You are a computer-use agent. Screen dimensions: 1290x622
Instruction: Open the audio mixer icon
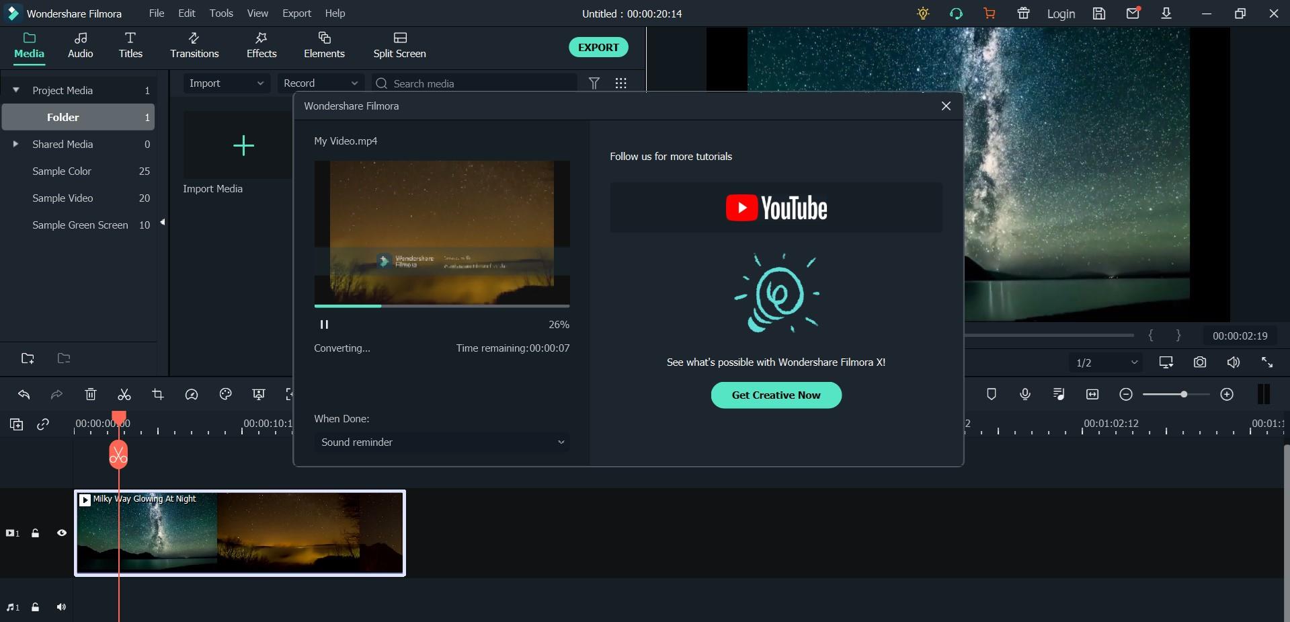coord(1059,395)
